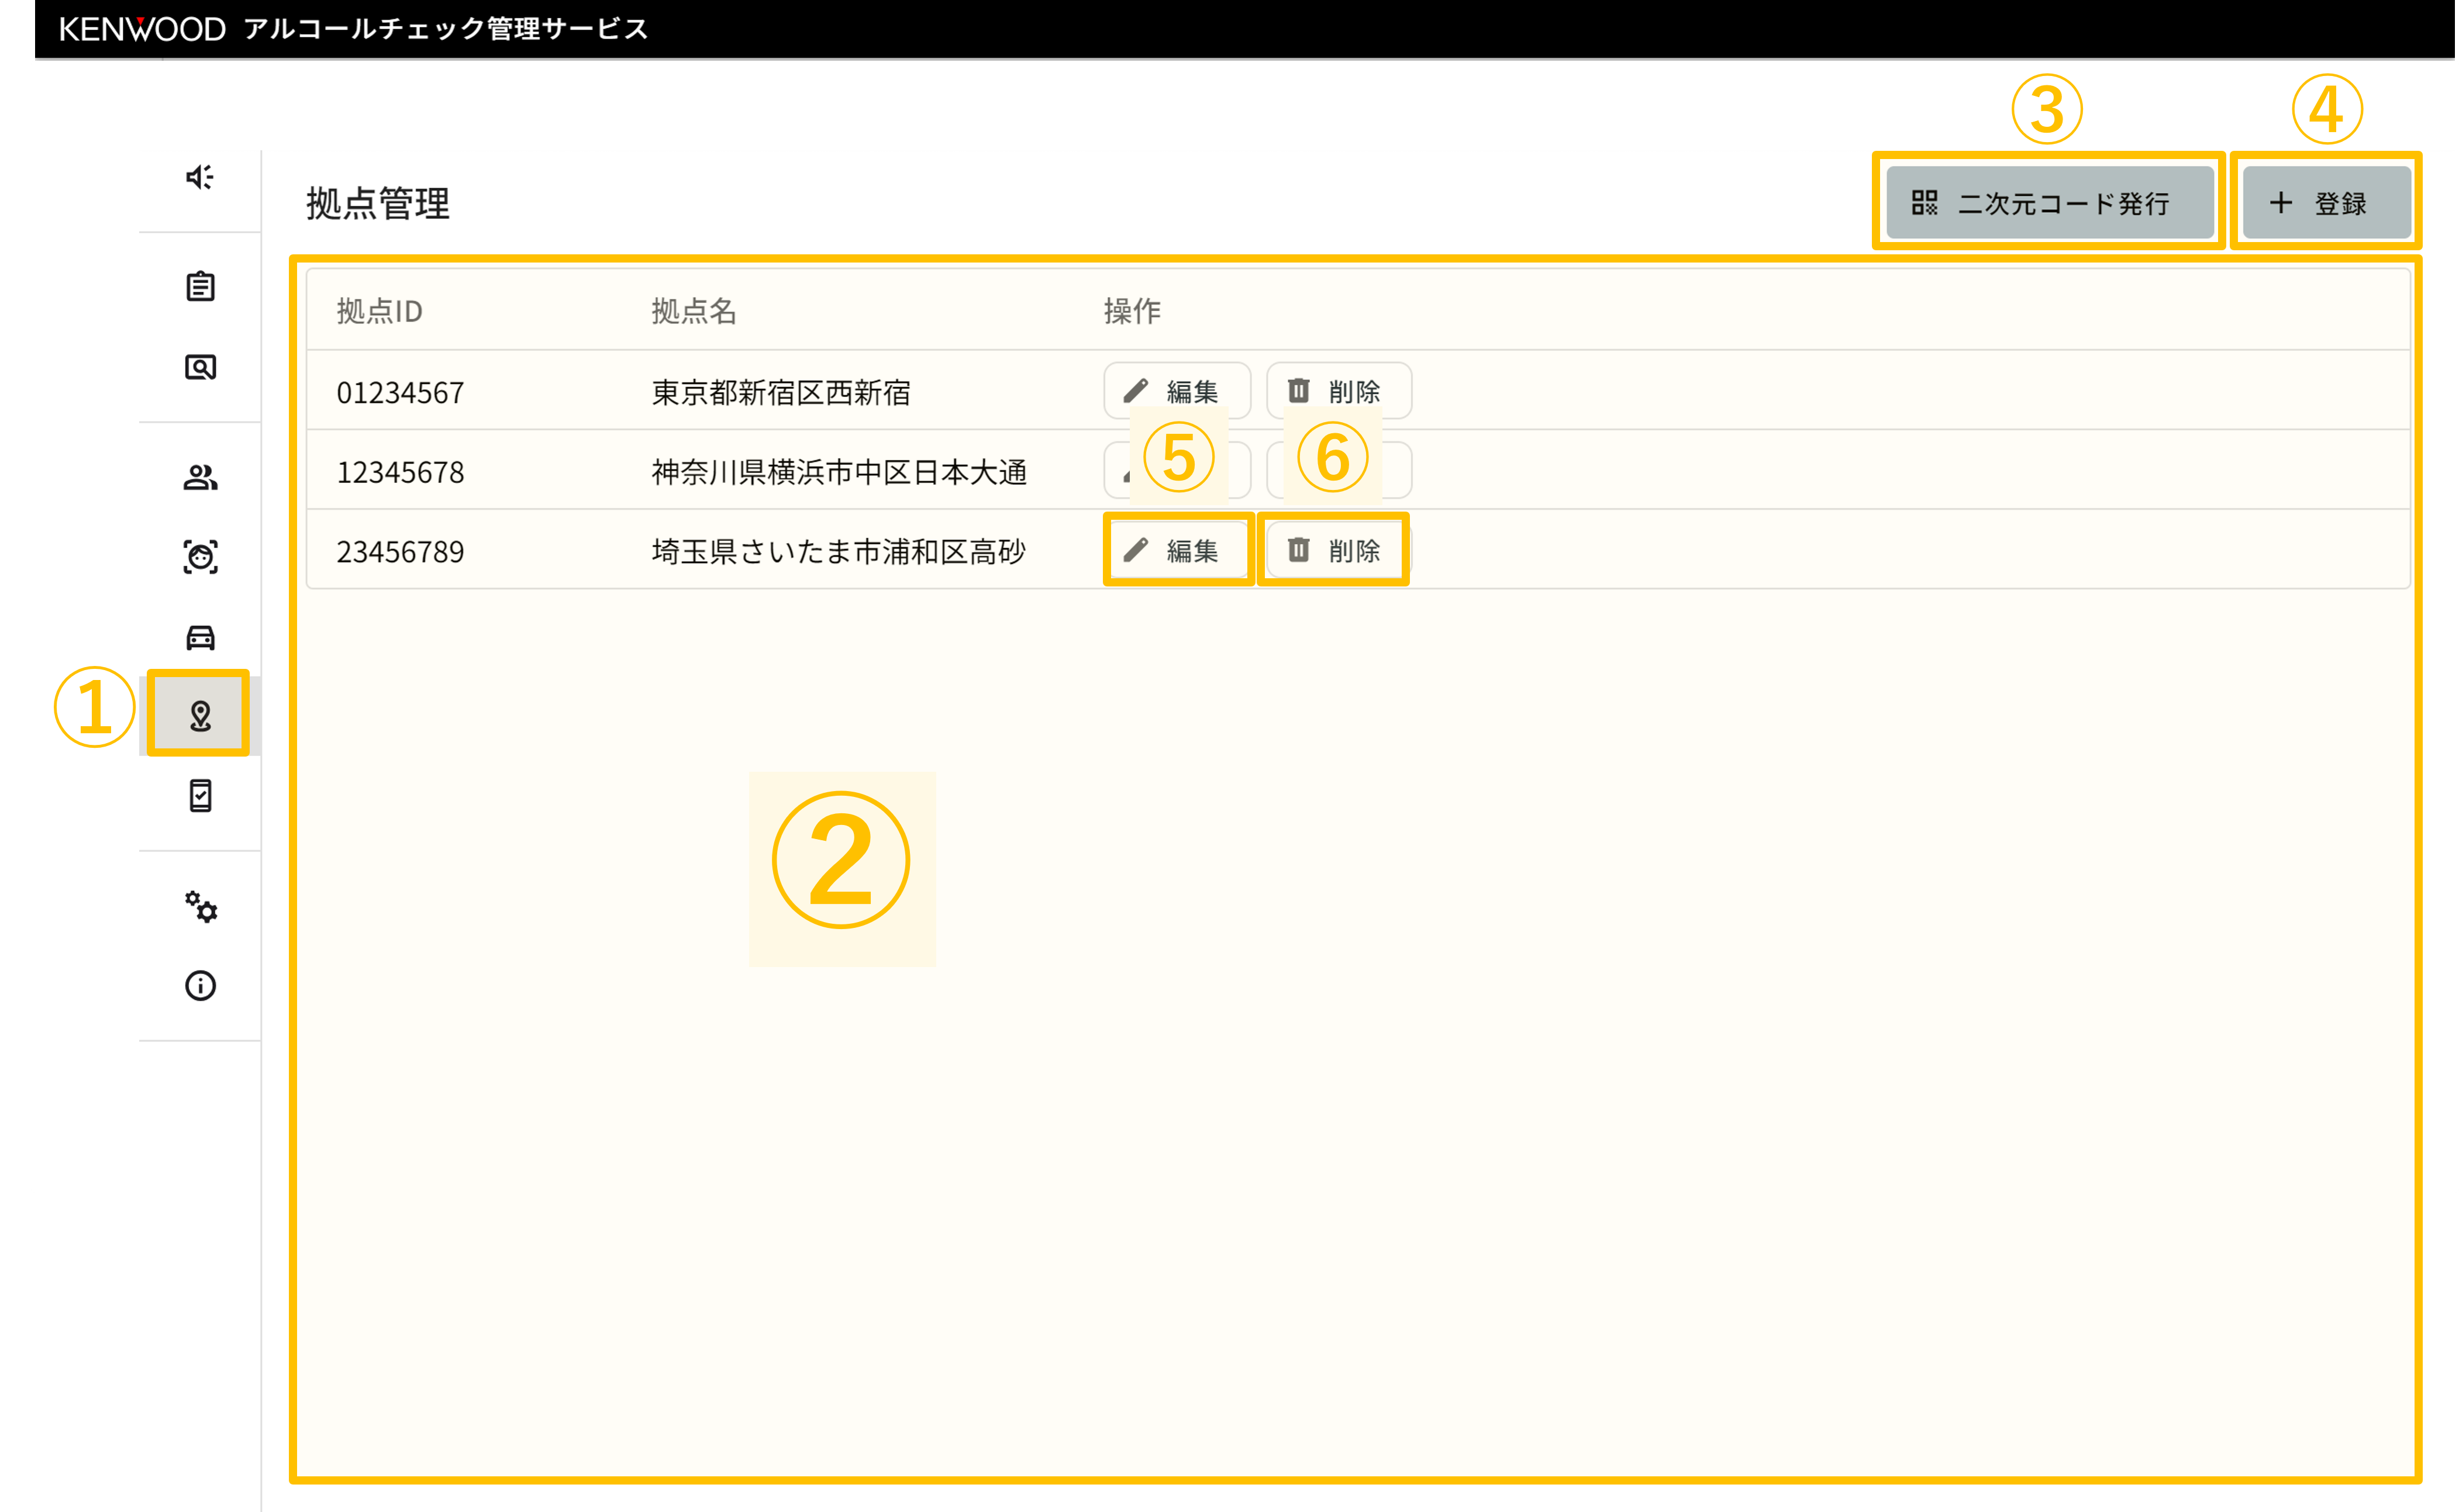The width and height of the screenshot is (2459, 1512).
Task: Open the announcements megaphone icon in sidebar
Action: point(200,177)
